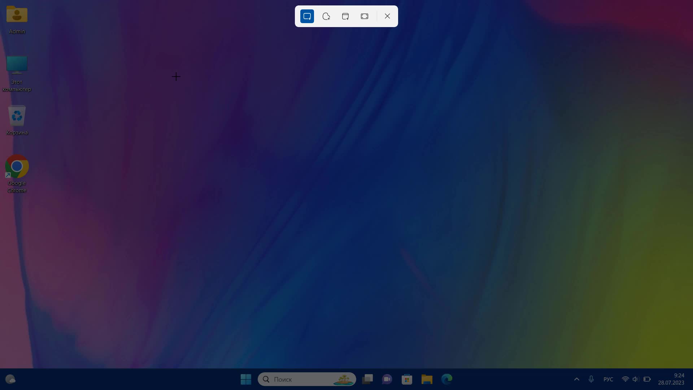
Task: Open the Admin folder desktop icon
Action: (x=17, y=20)
